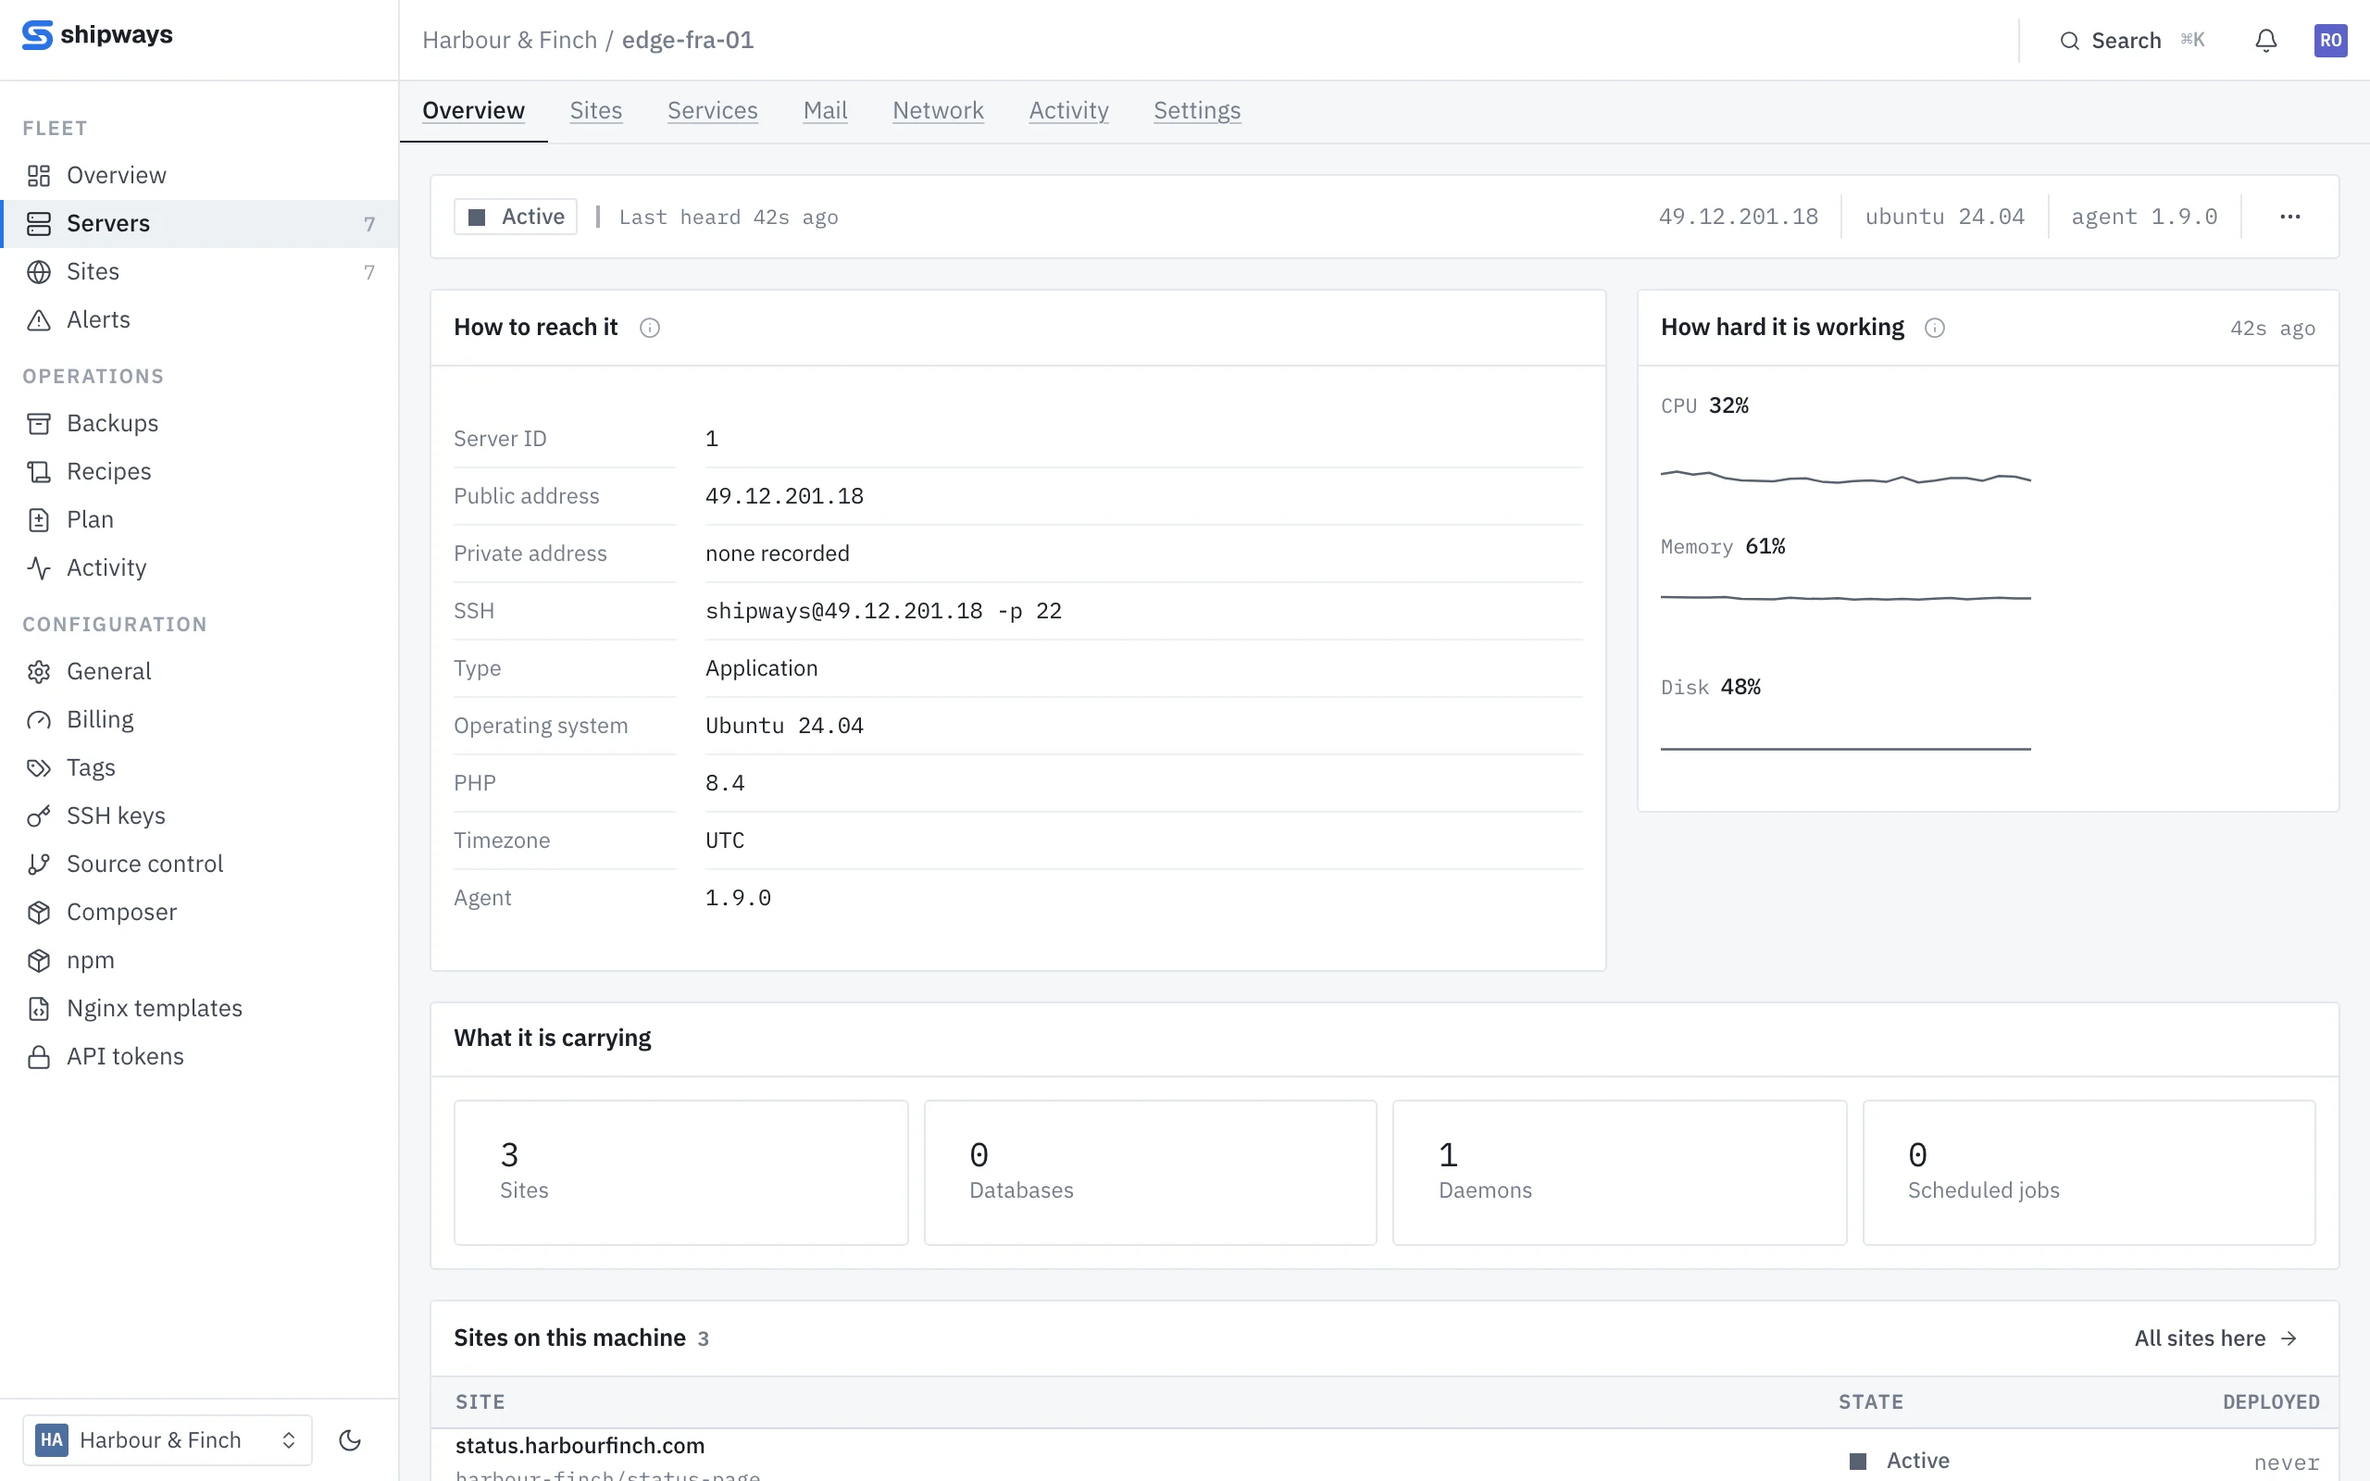The image size is (2370, 1481).
Task: Open the notifications bell
Action: [2265, 40]
